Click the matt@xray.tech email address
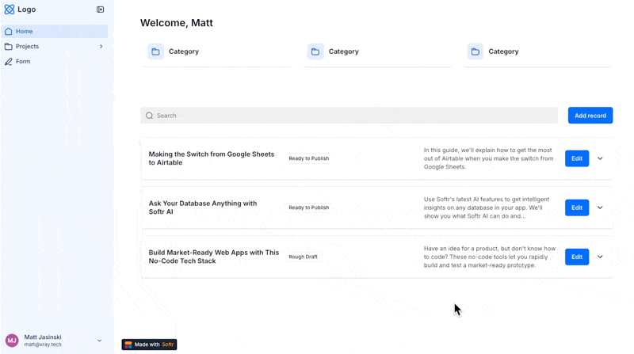 [x=43, y=344]
